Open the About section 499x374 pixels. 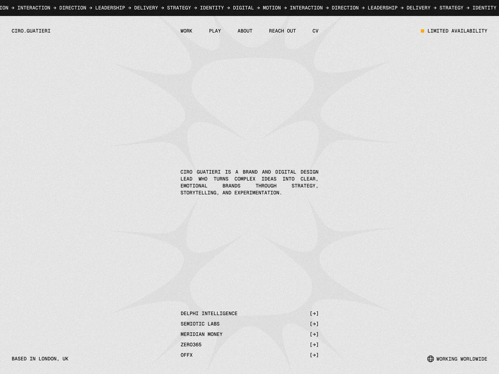(245, 31)
